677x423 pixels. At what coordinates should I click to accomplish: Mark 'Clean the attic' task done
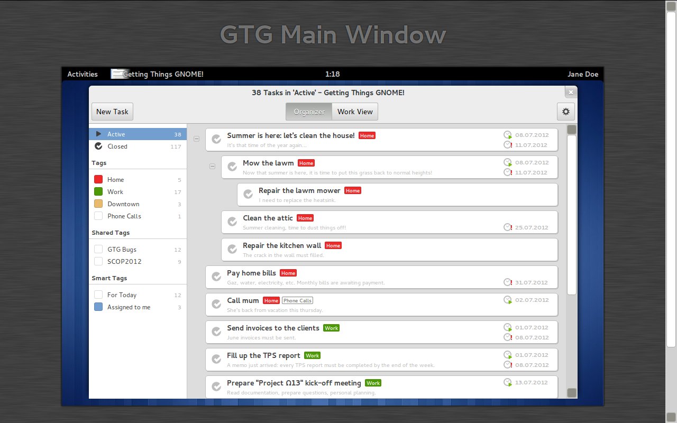pos(232,222)
